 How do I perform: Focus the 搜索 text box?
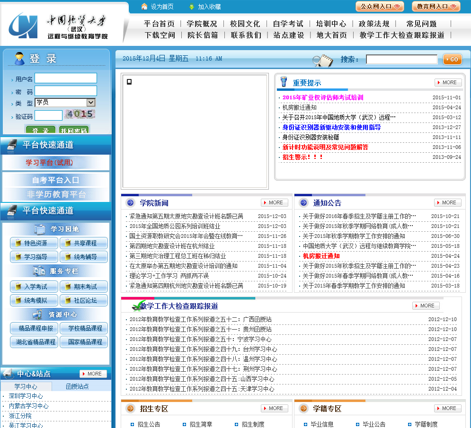coord(401,59)
